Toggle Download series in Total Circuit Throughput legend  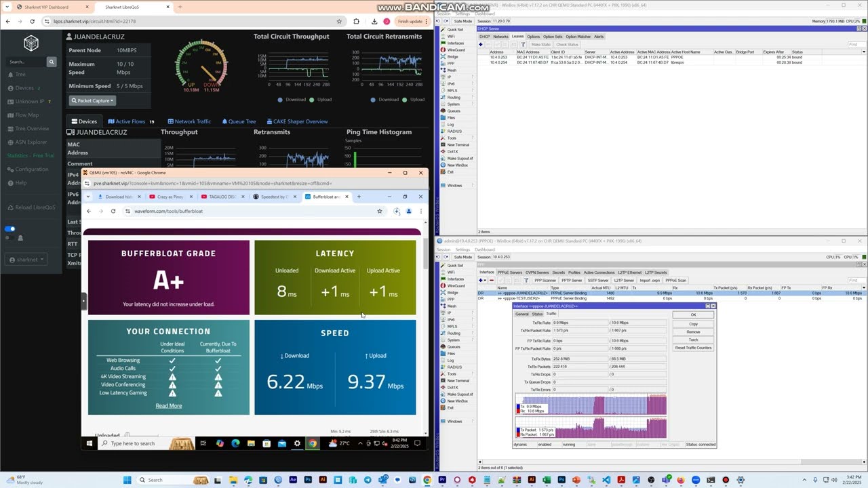click(x=292, y=100)
